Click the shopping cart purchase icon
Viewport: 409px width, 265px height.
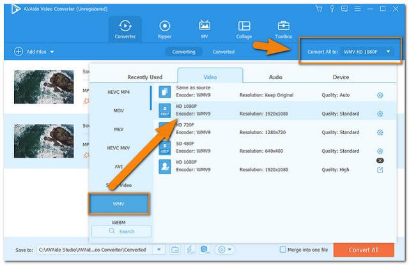pos(319,8)
